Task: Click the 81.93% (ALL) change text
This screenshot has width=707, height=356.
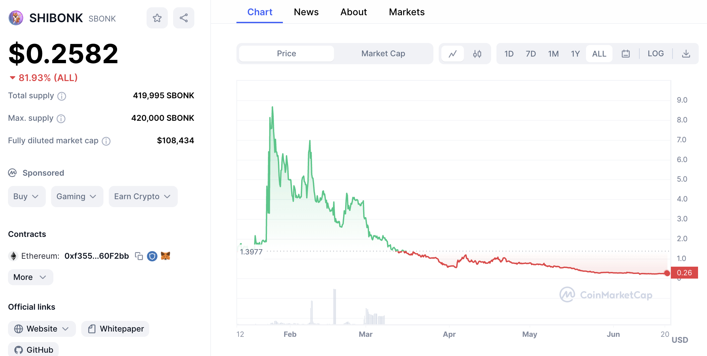Action: [48, 78]
